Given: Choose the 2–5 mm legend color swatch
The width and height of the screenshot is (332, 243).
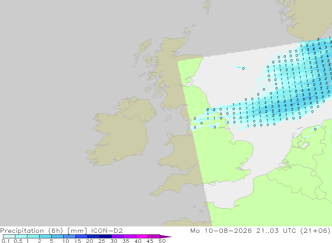Looking at the screenshot, I should (x=45, y=236).
